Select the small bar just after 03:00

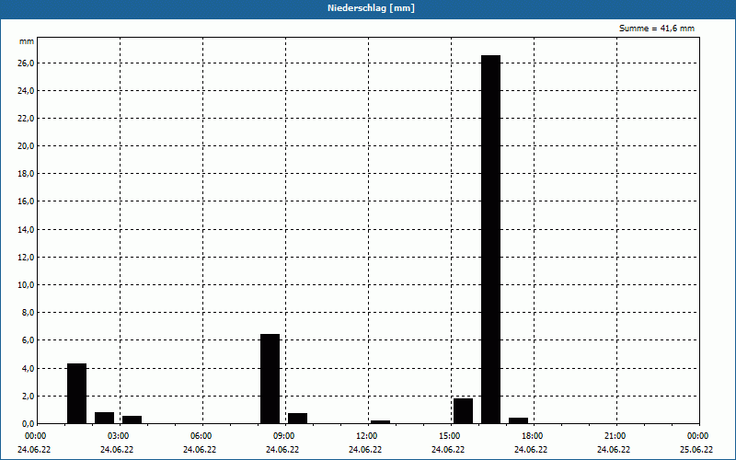pos(132,420)
